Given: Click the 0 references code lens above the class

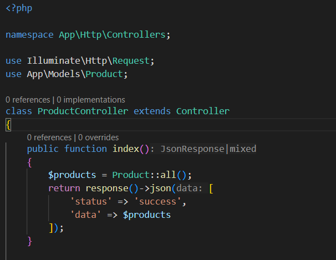Looking at the screenshot, I should 28,100.
